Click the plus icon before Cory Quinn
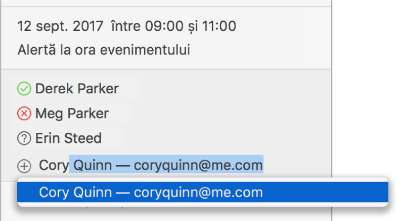The image size is (398, 221). [24, 165]
